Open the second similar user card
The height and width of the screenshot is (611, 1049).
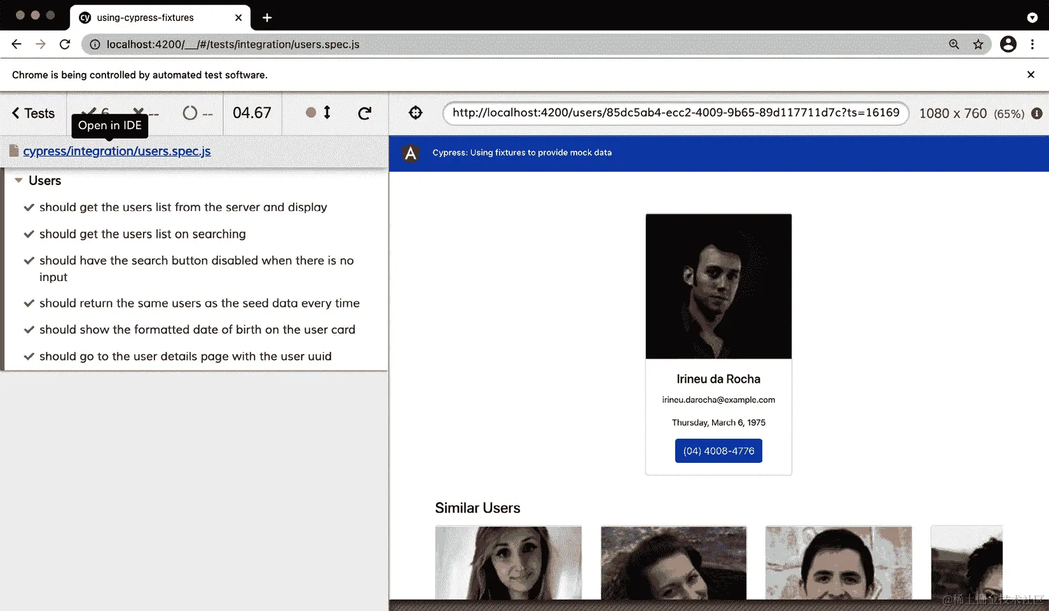(674, 563)
